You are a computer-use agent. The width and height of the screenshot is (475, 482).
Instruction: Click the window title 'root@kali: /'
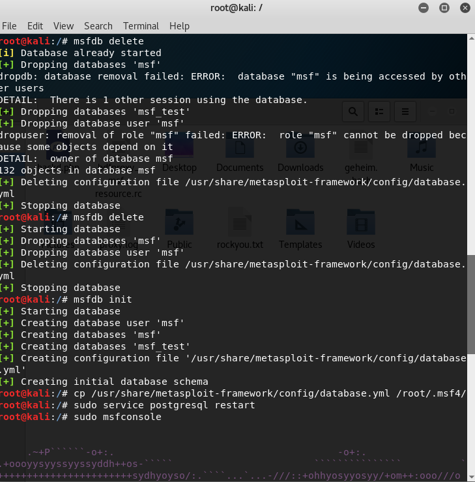[x=237, y=8]
